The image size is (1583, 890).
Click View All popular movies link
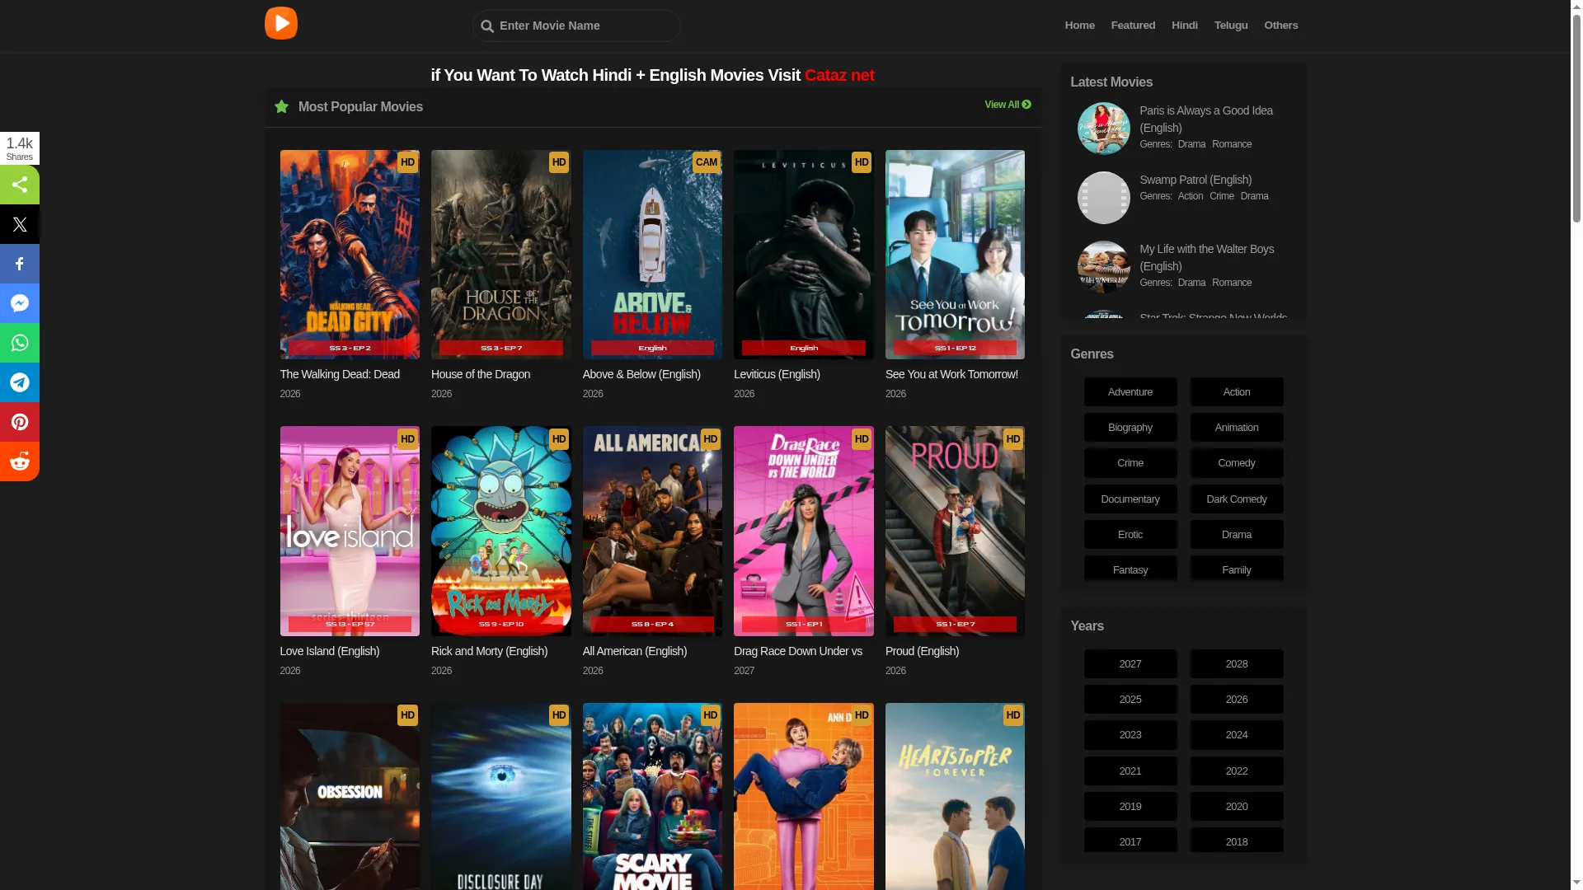pos(1008,105)
